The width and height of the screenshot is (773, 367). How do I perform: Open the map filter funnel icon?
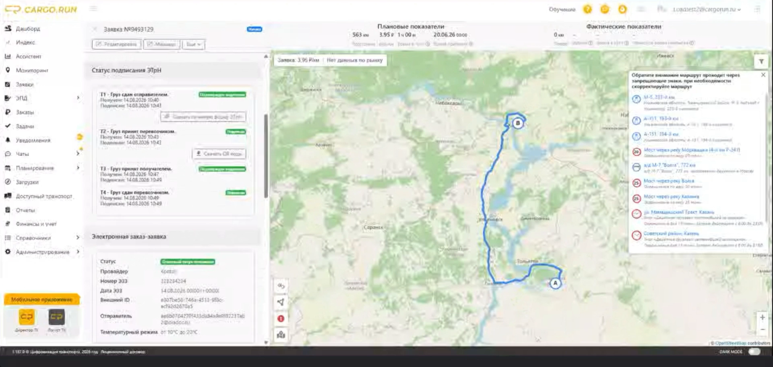coord(761,62)
